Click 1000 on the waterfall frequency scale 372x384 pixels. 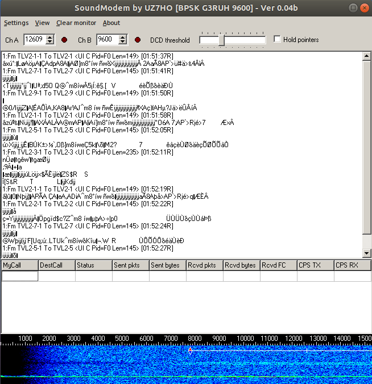point(25,339)
